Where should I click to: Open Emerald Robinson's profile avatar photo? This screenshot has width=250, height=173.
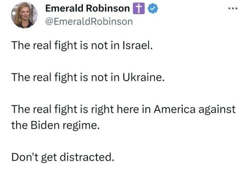coord(24,15)
